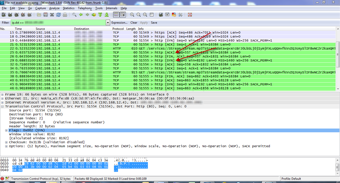Print packets using printer icon
Screen dimensions: 340x183
pos(65,15)
